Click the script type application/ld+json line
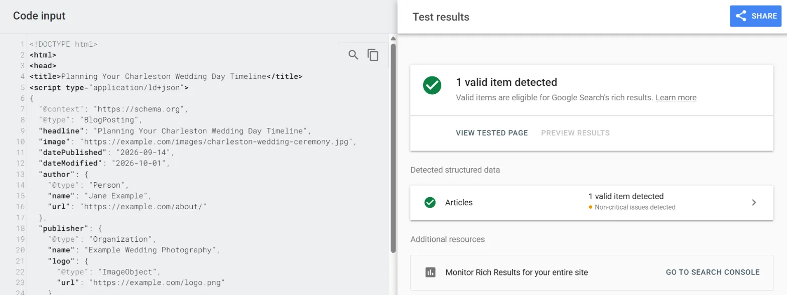Screen dimensions: 787x295 click(x=109, y=88)
